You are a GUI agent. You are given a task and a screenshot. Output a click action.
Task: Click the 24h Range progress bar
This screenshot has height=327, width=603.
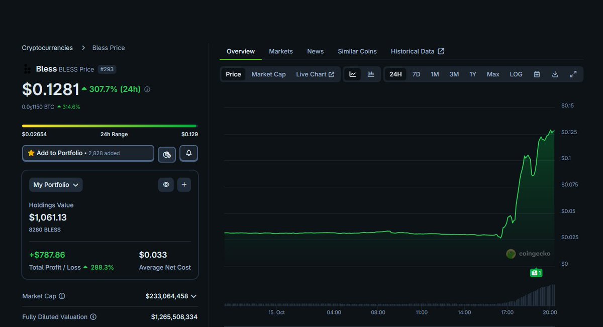[x=109, y=126]
